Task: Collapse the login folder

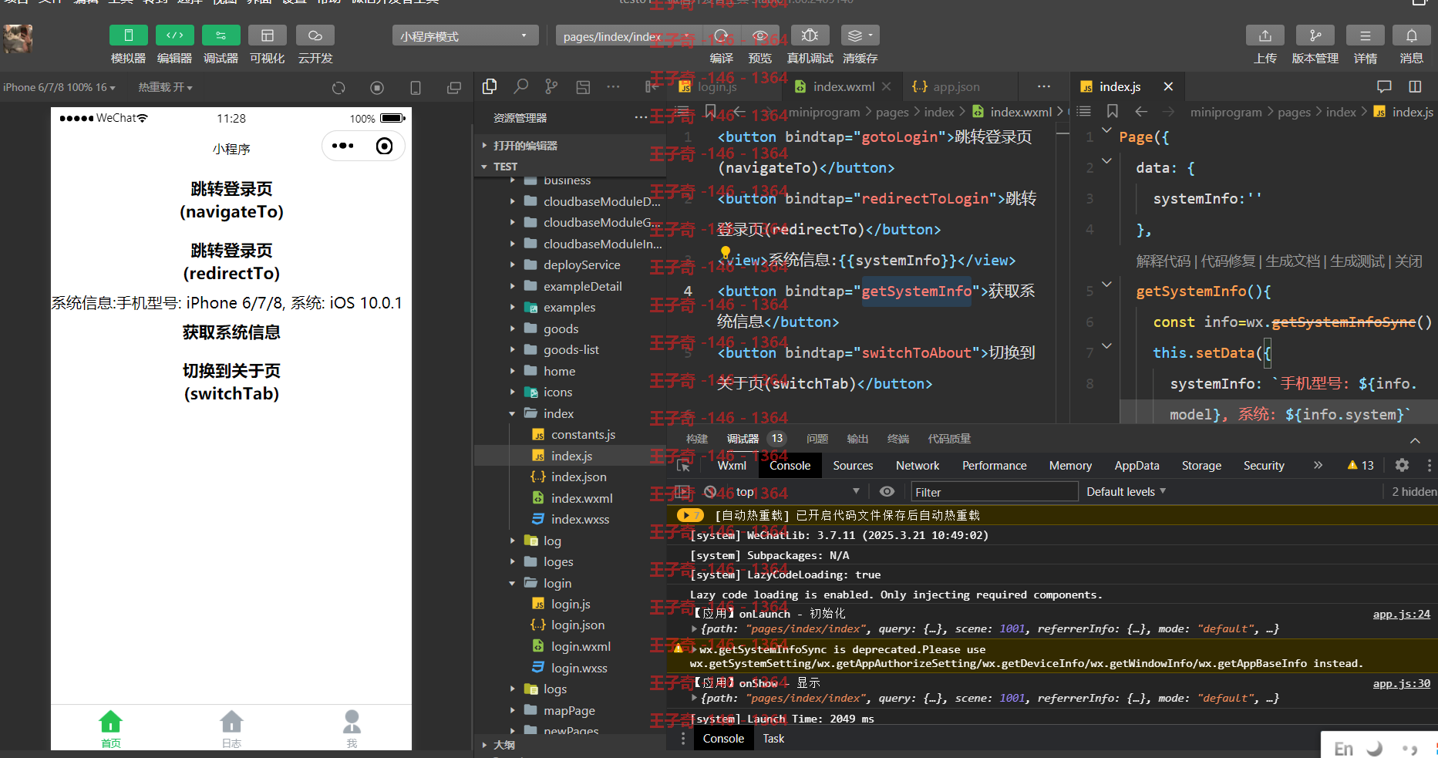Action: (x=570, y=583)
